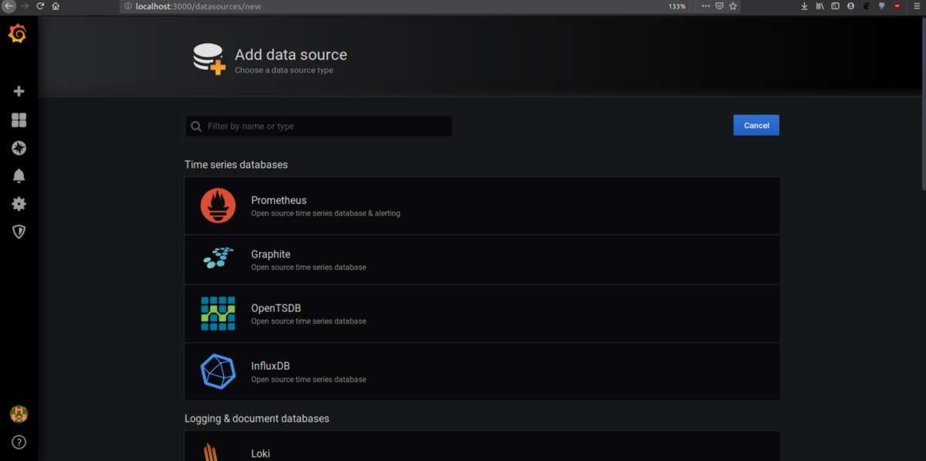This screenshot has width=926, height=461.
Task: Open the Help question mark icon
Action: [x=19, y=442]
